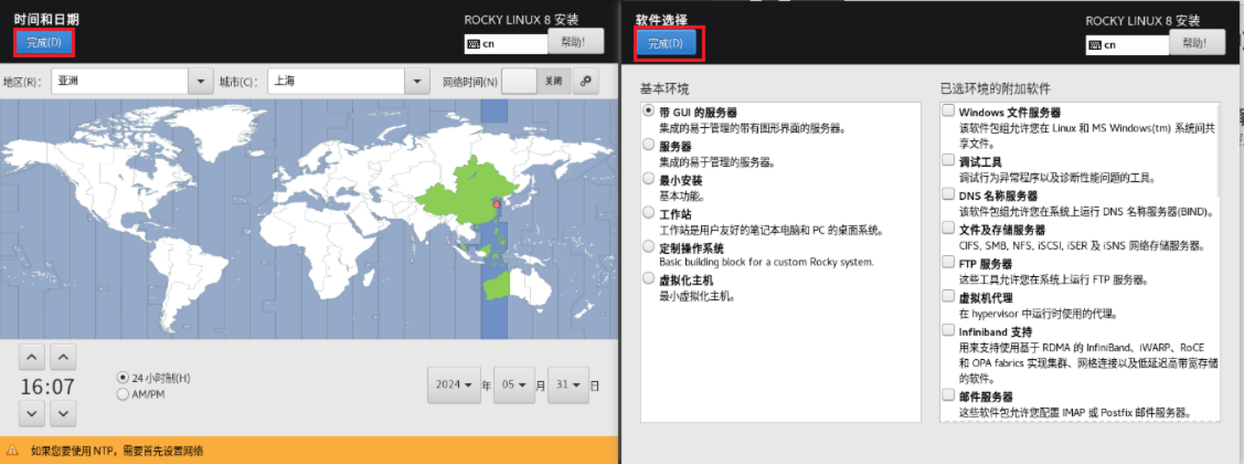The height and width of the screenshot is (464, 1244).
Task: Select 最小安装 base environment
Action: [x=650, y=179]
